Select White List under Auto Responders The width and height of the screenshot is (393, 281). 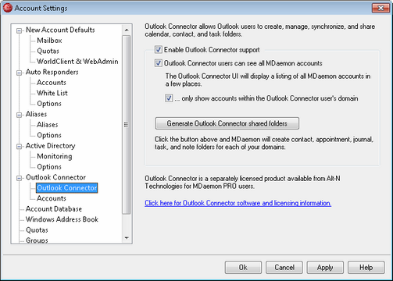[x=52, y=93]
